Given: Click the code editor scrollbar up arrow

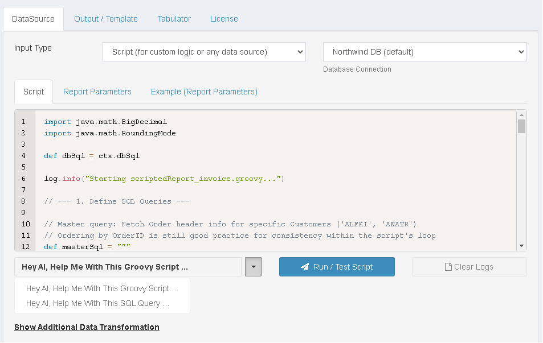Looking at the screenshot, I should [521, 115].
